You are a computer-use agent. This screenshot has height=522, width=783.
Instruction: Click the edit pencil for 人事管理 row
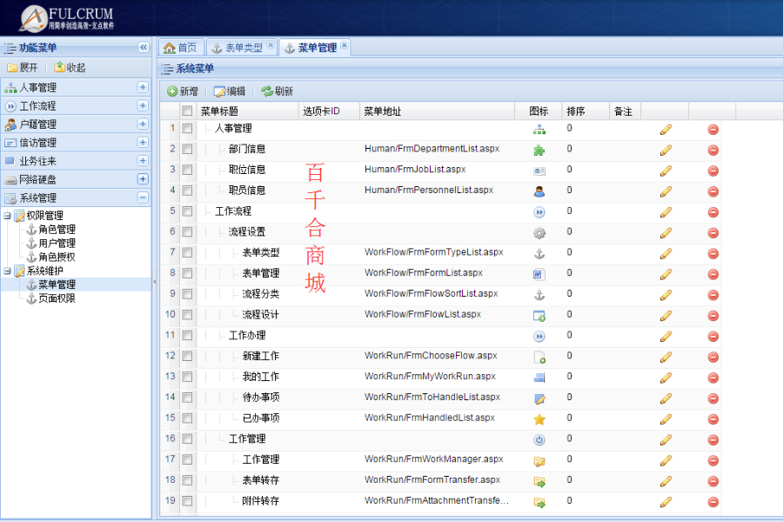tap(666, 130)
